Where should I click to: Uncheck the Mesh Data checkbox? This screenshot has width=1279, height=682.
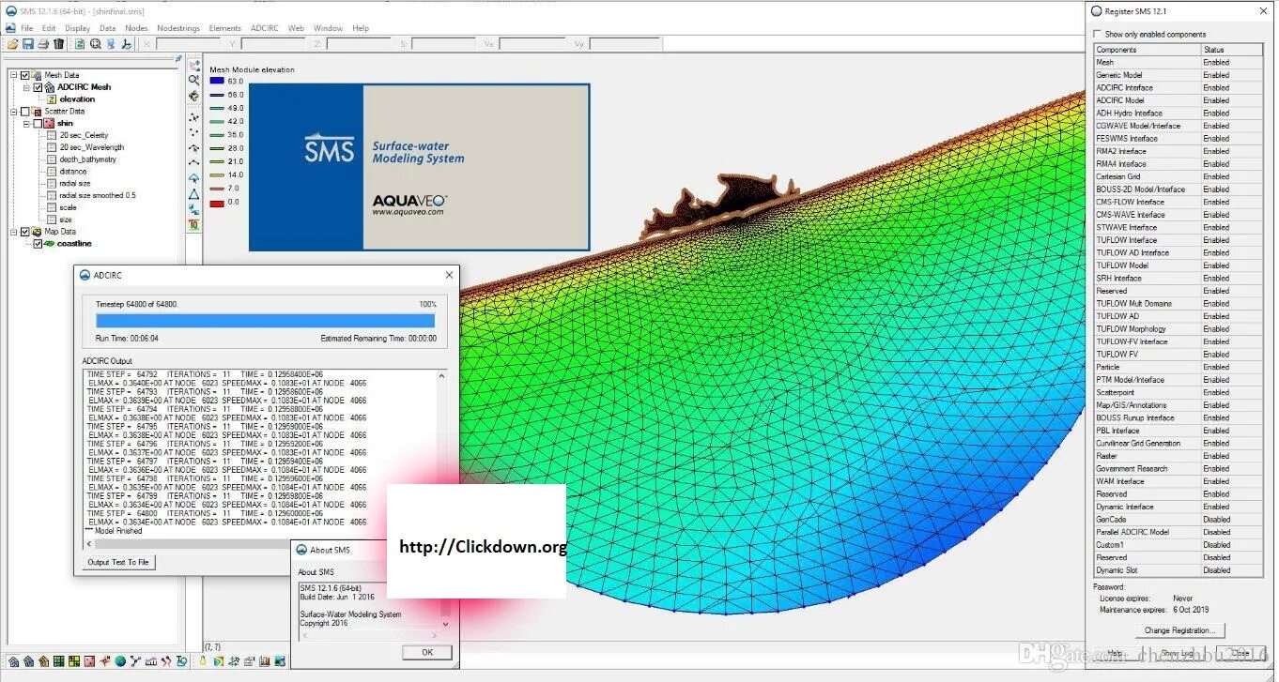pos(24,75)
